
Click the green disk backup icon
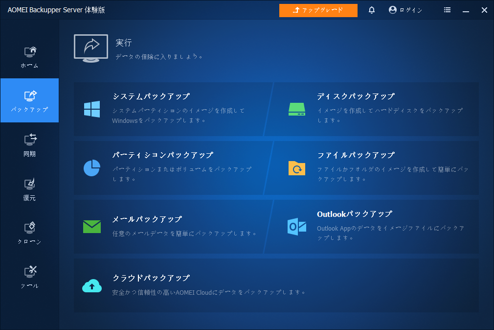[x=297, y=109]
